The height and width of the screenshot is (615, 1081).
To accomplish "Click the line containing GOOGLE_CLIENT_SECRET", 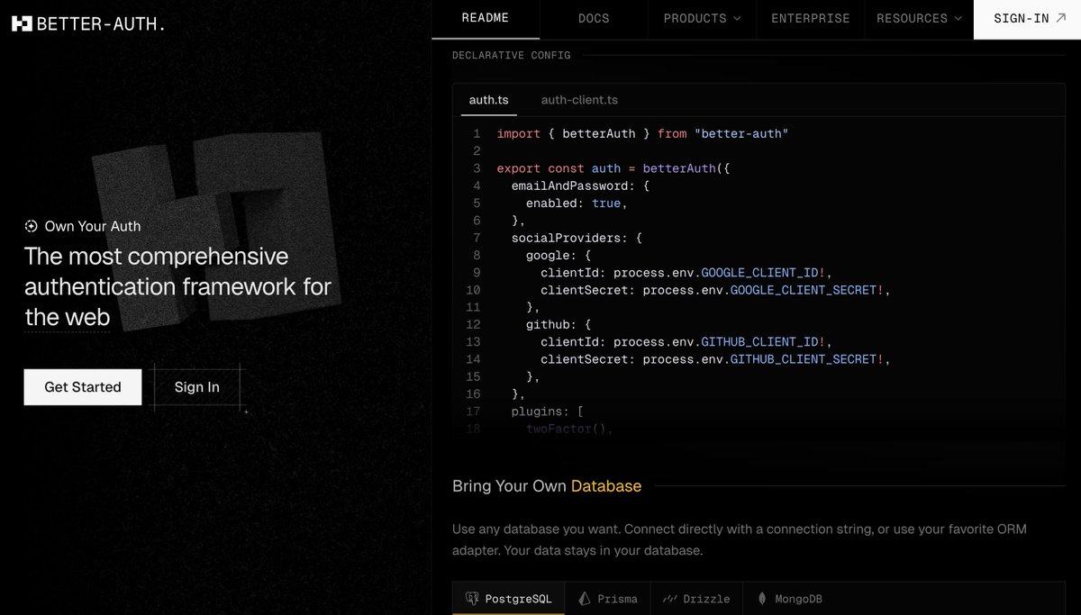I will pyautogui.click(x=715, y=290).
